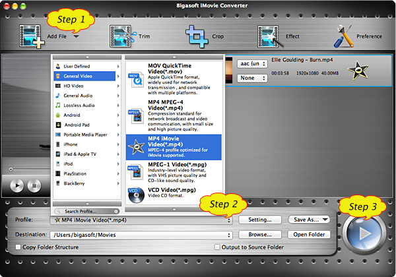Click the HD Video category icon
The height and width of the screenshot is (277, 396).
58,86
